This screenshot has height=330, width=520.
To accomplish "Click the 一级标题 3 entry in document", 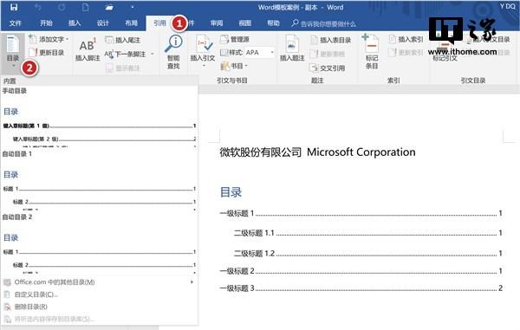I will coord(361,288).
